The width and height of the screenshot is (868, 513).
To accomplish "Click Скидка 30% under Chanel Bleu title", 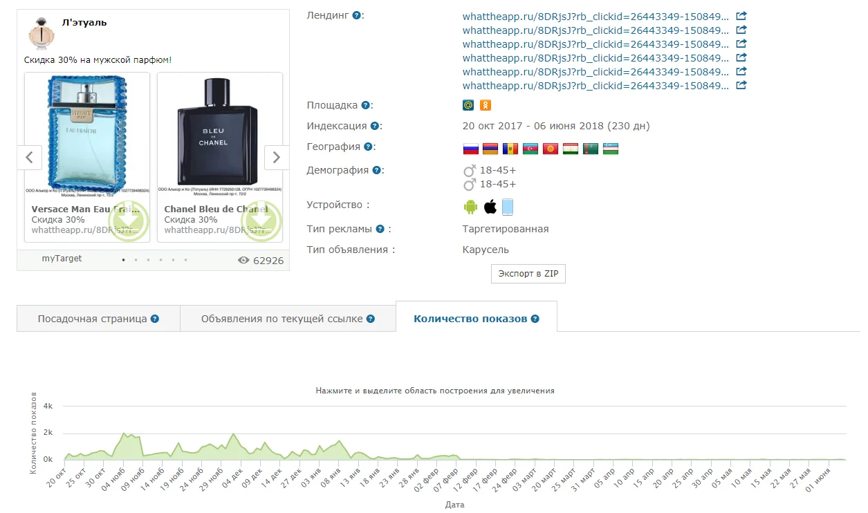I will (x=191, y=220).
